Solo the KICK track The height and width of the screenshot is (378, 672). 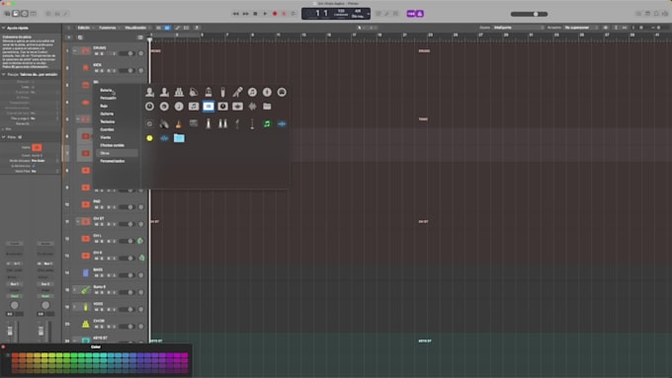102,71
